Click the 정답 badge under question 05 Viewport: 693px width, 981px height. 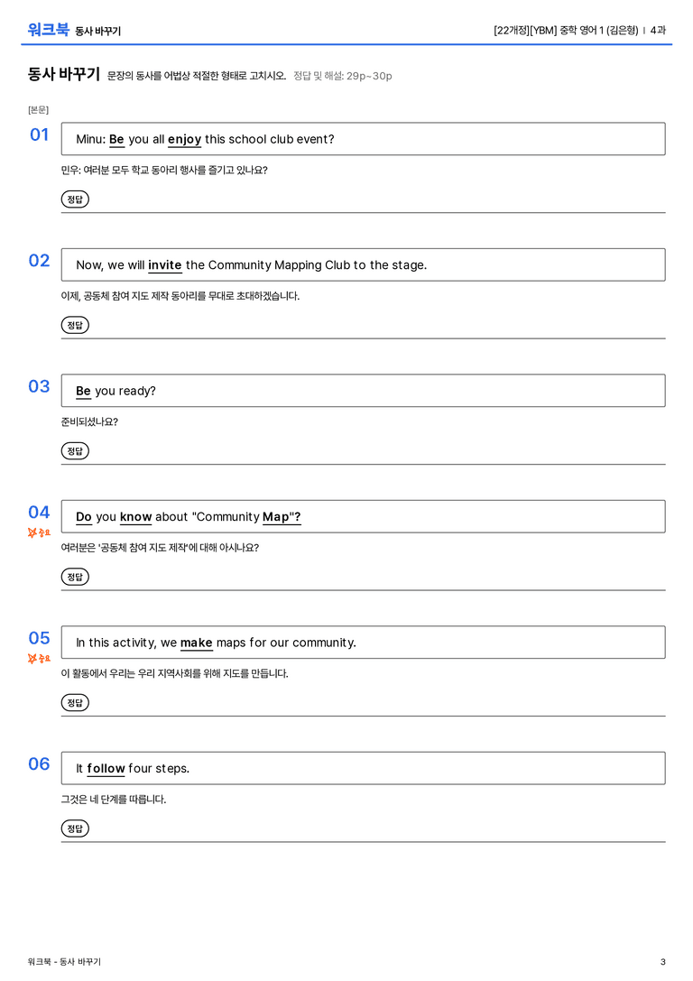pyautogui.click(x=75, y=702)
